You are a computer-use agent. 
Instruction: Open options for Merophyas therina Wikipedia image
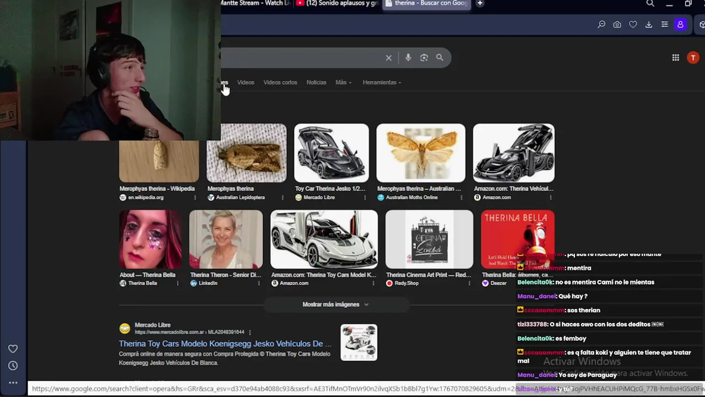194,197
